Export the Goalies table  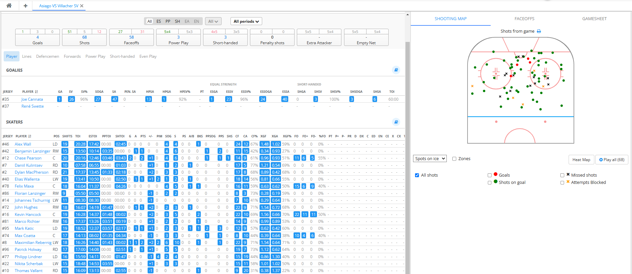coord(396,70)
